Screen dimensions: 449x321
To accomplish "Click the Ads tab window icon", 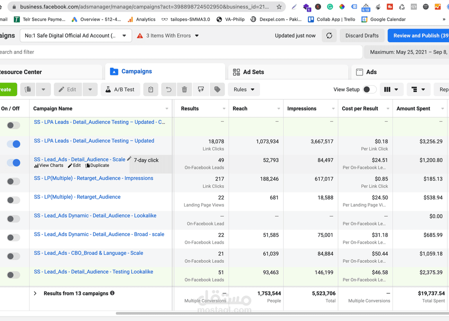I will pos(359,72).
